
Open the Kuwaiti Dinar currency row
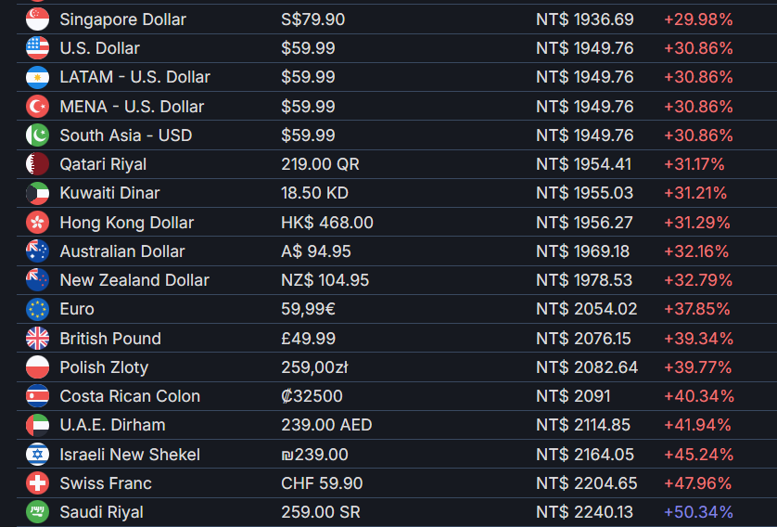397,193
